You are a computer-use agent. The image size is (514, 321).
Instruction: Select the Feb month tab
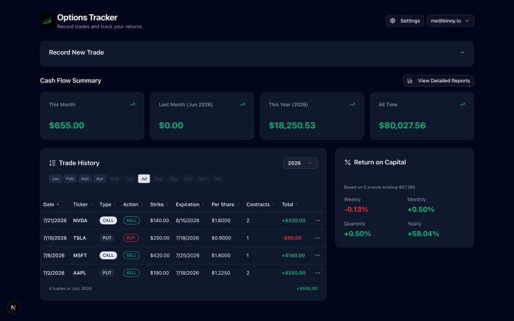click(70, 178)
